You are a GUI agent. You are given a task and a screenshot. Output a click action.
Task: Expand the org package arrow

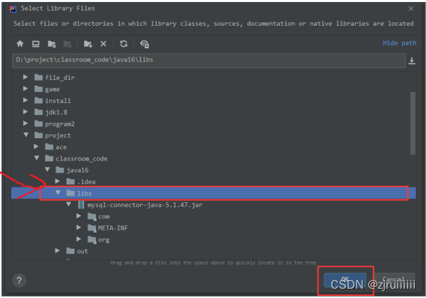pos(79,239)
